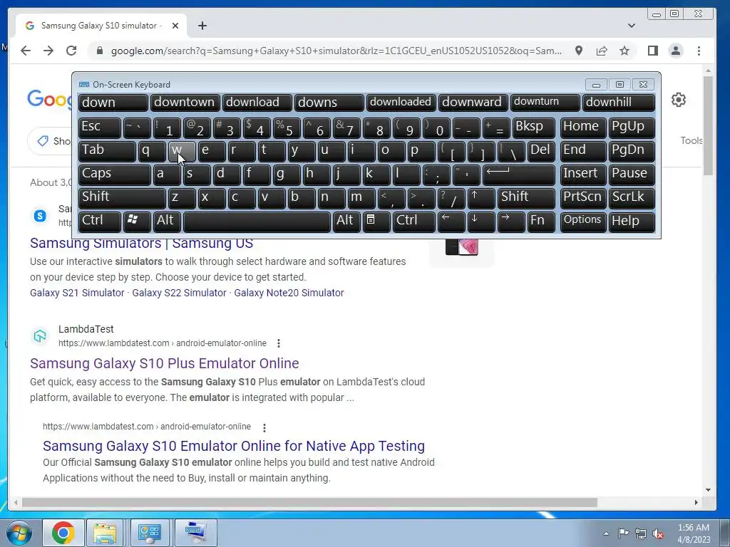Open the Galaxy Note20 Simulator sublink
730x547 pixels.
[289, 293]
